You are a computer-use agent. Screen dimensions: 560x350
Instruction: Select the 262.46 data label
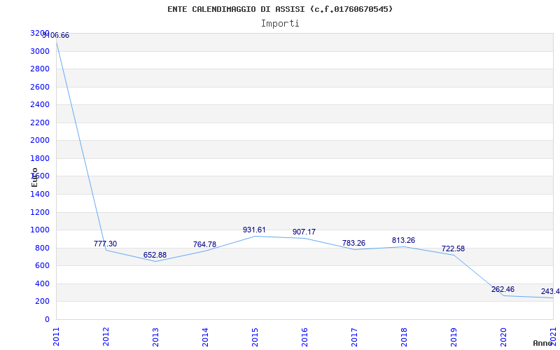click(x=503, y=289)
